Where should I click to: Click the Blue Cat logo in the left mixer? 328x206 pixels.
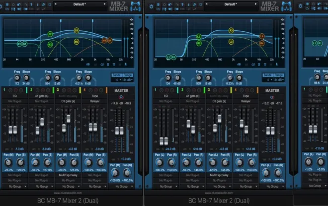[x=135, y=6]
